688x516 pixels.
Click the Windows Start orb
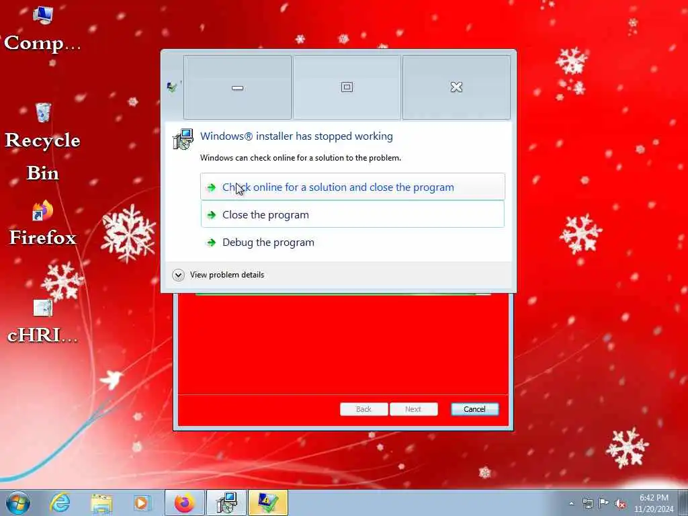(x=18, y=503)
